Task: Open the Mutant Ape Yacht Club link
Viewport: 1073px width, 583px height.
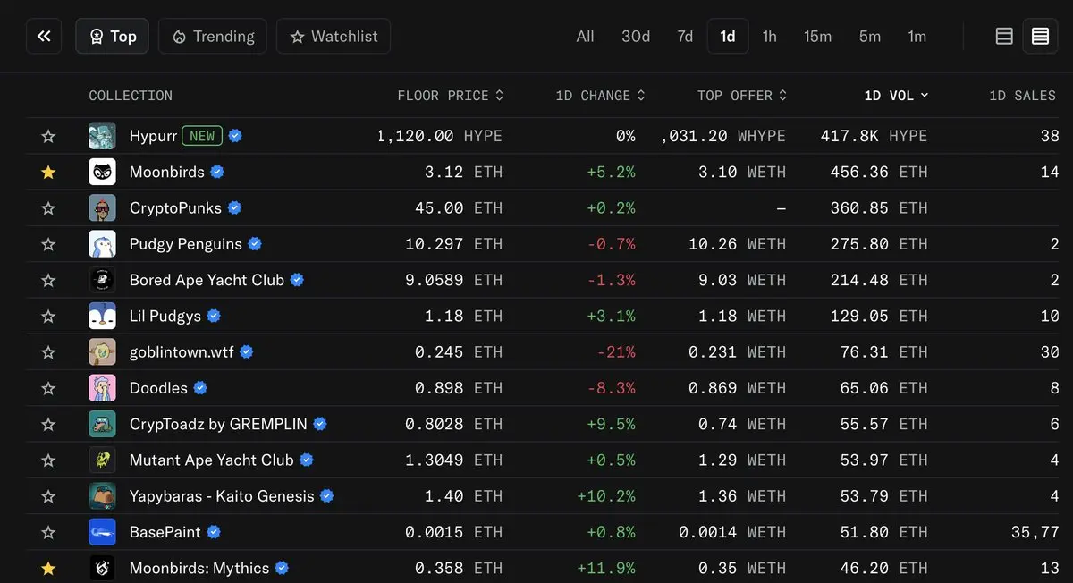Action: click(x=212, y=460)
